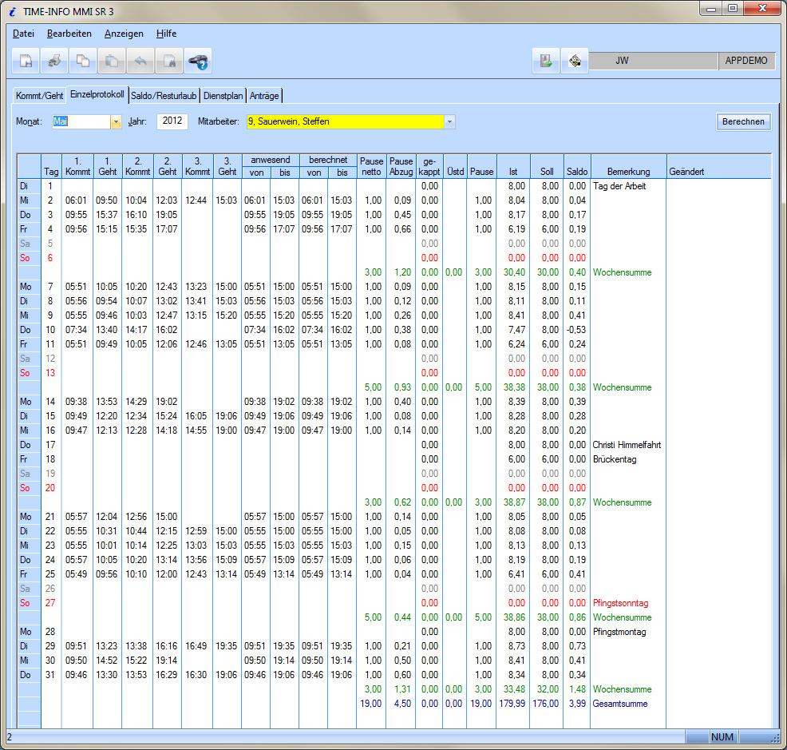Click the Tag column header
787x750 pixels.
coord(51,166)
